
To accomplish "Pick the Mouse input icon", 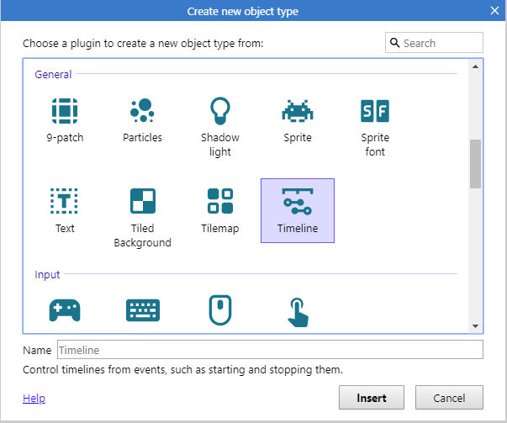I will (x=220, y=310).
